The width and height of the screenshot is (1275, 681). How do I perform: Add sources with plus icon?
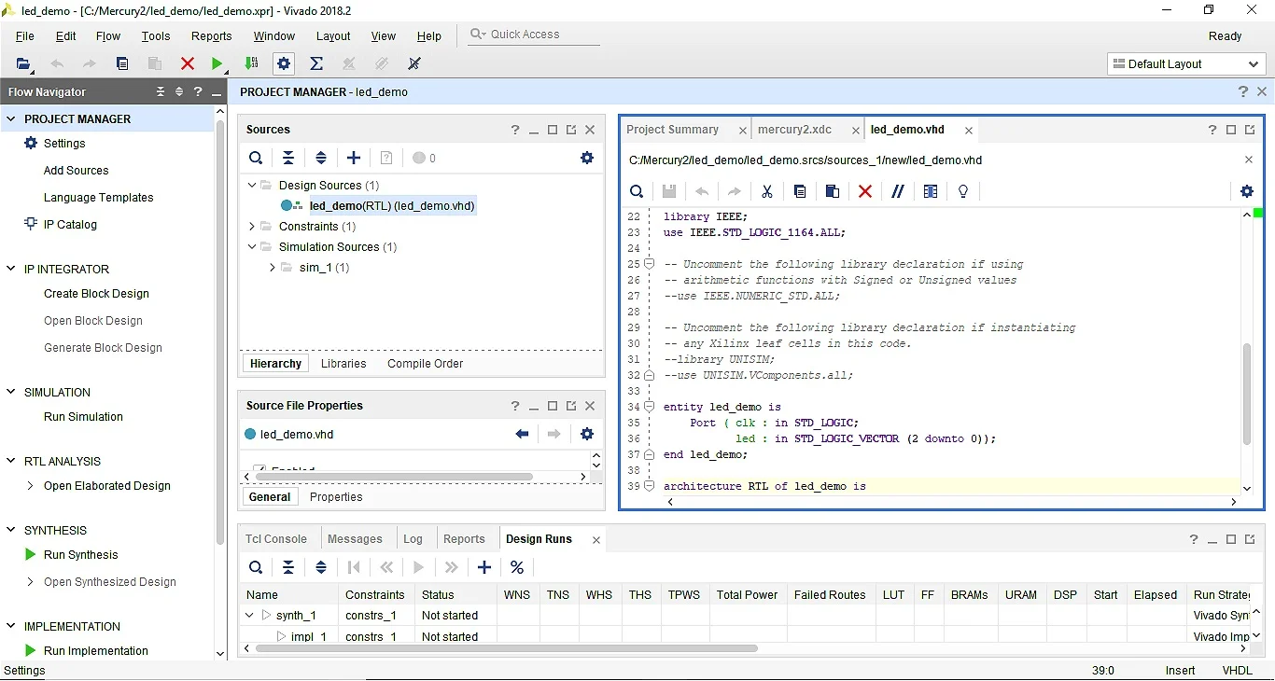[354, 158]
